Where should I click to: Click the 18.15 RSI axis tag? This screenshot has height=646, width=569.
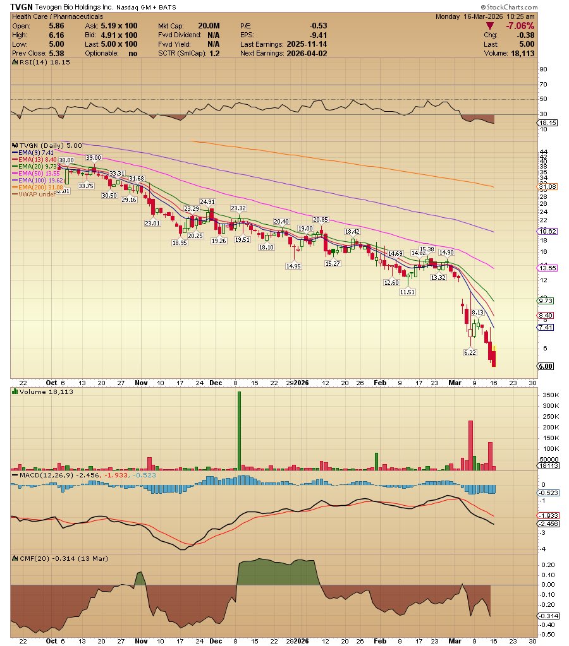point(548,123)
